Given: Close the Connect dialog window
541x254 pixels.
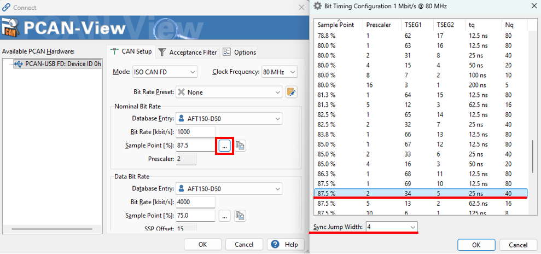Looking at the screenshot, I should click(301, 7).
